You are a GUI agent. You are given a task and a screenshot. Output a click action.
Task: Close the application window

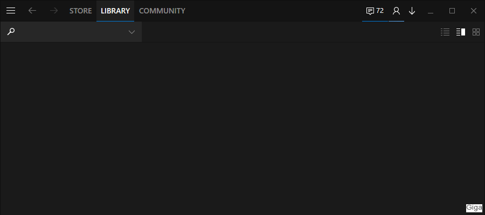click(474, 11)
